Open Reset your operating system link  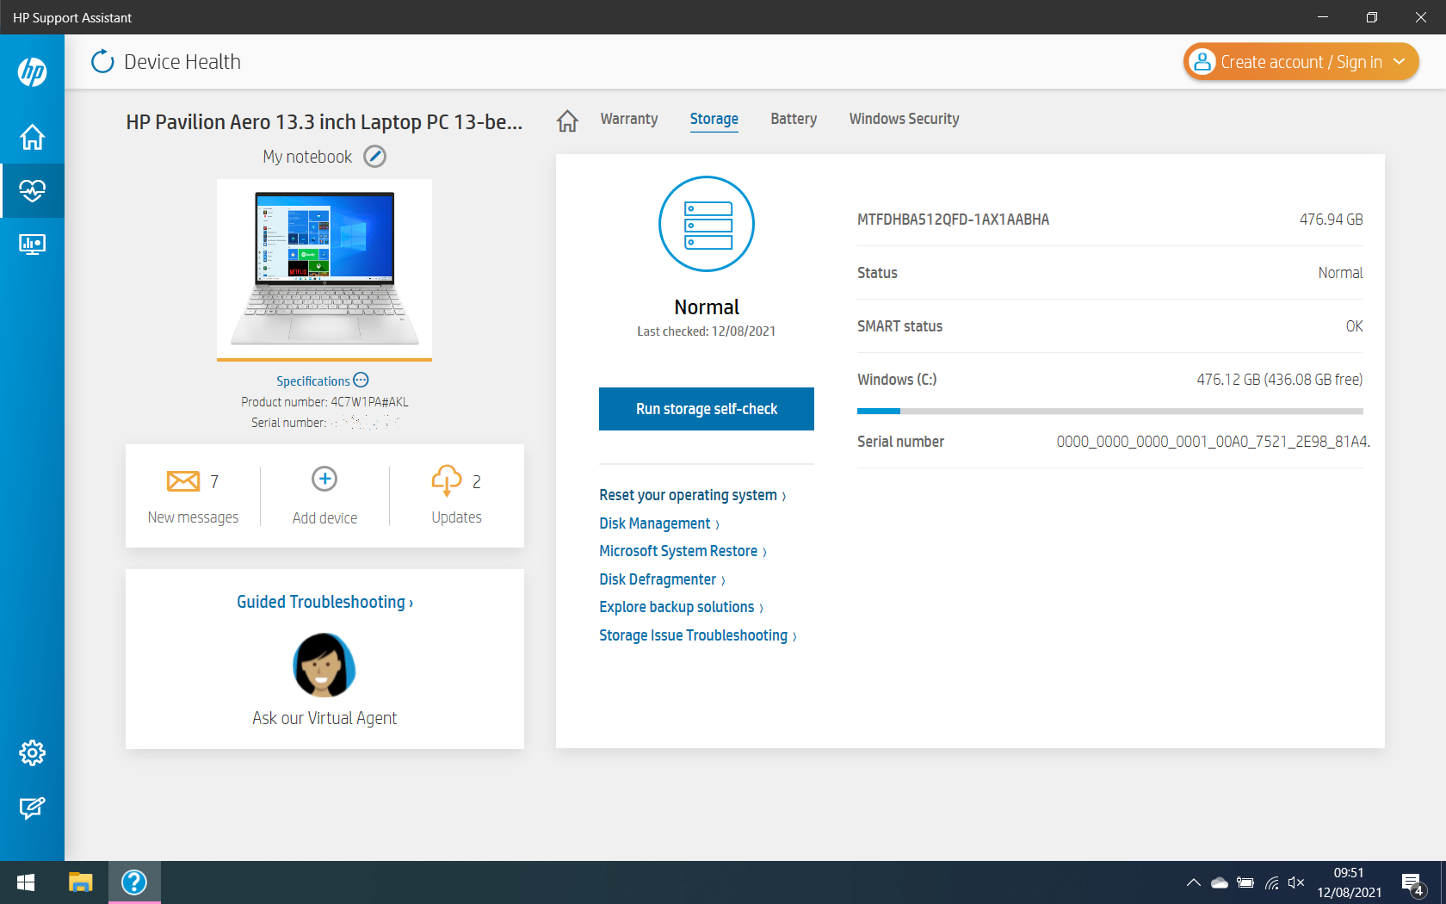point(692,495)
